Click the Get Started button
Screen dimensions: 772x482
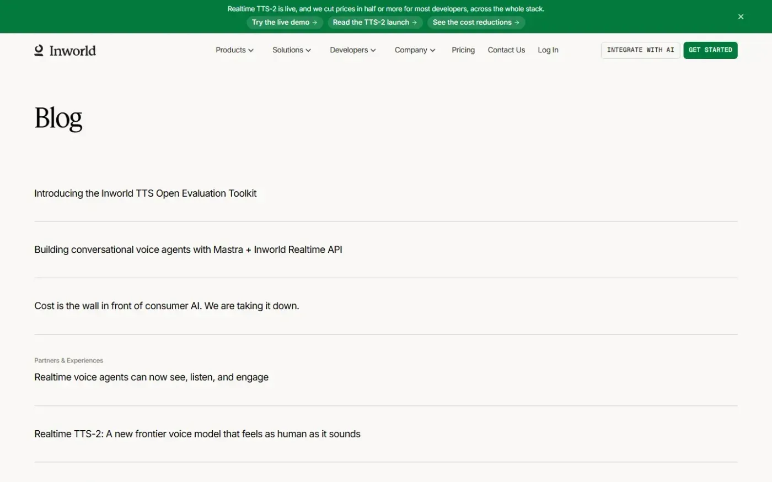710,50
